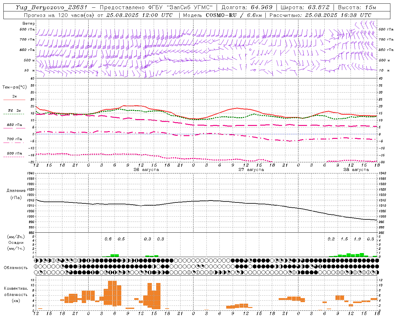
Task: Click the (мм/1ч.) precipitation unit label
Action: pos(16,248)
